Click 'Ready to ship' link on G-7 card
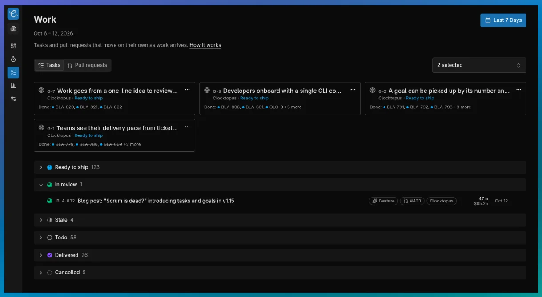Viewport: 542px width, 297px height. [88, 98]
